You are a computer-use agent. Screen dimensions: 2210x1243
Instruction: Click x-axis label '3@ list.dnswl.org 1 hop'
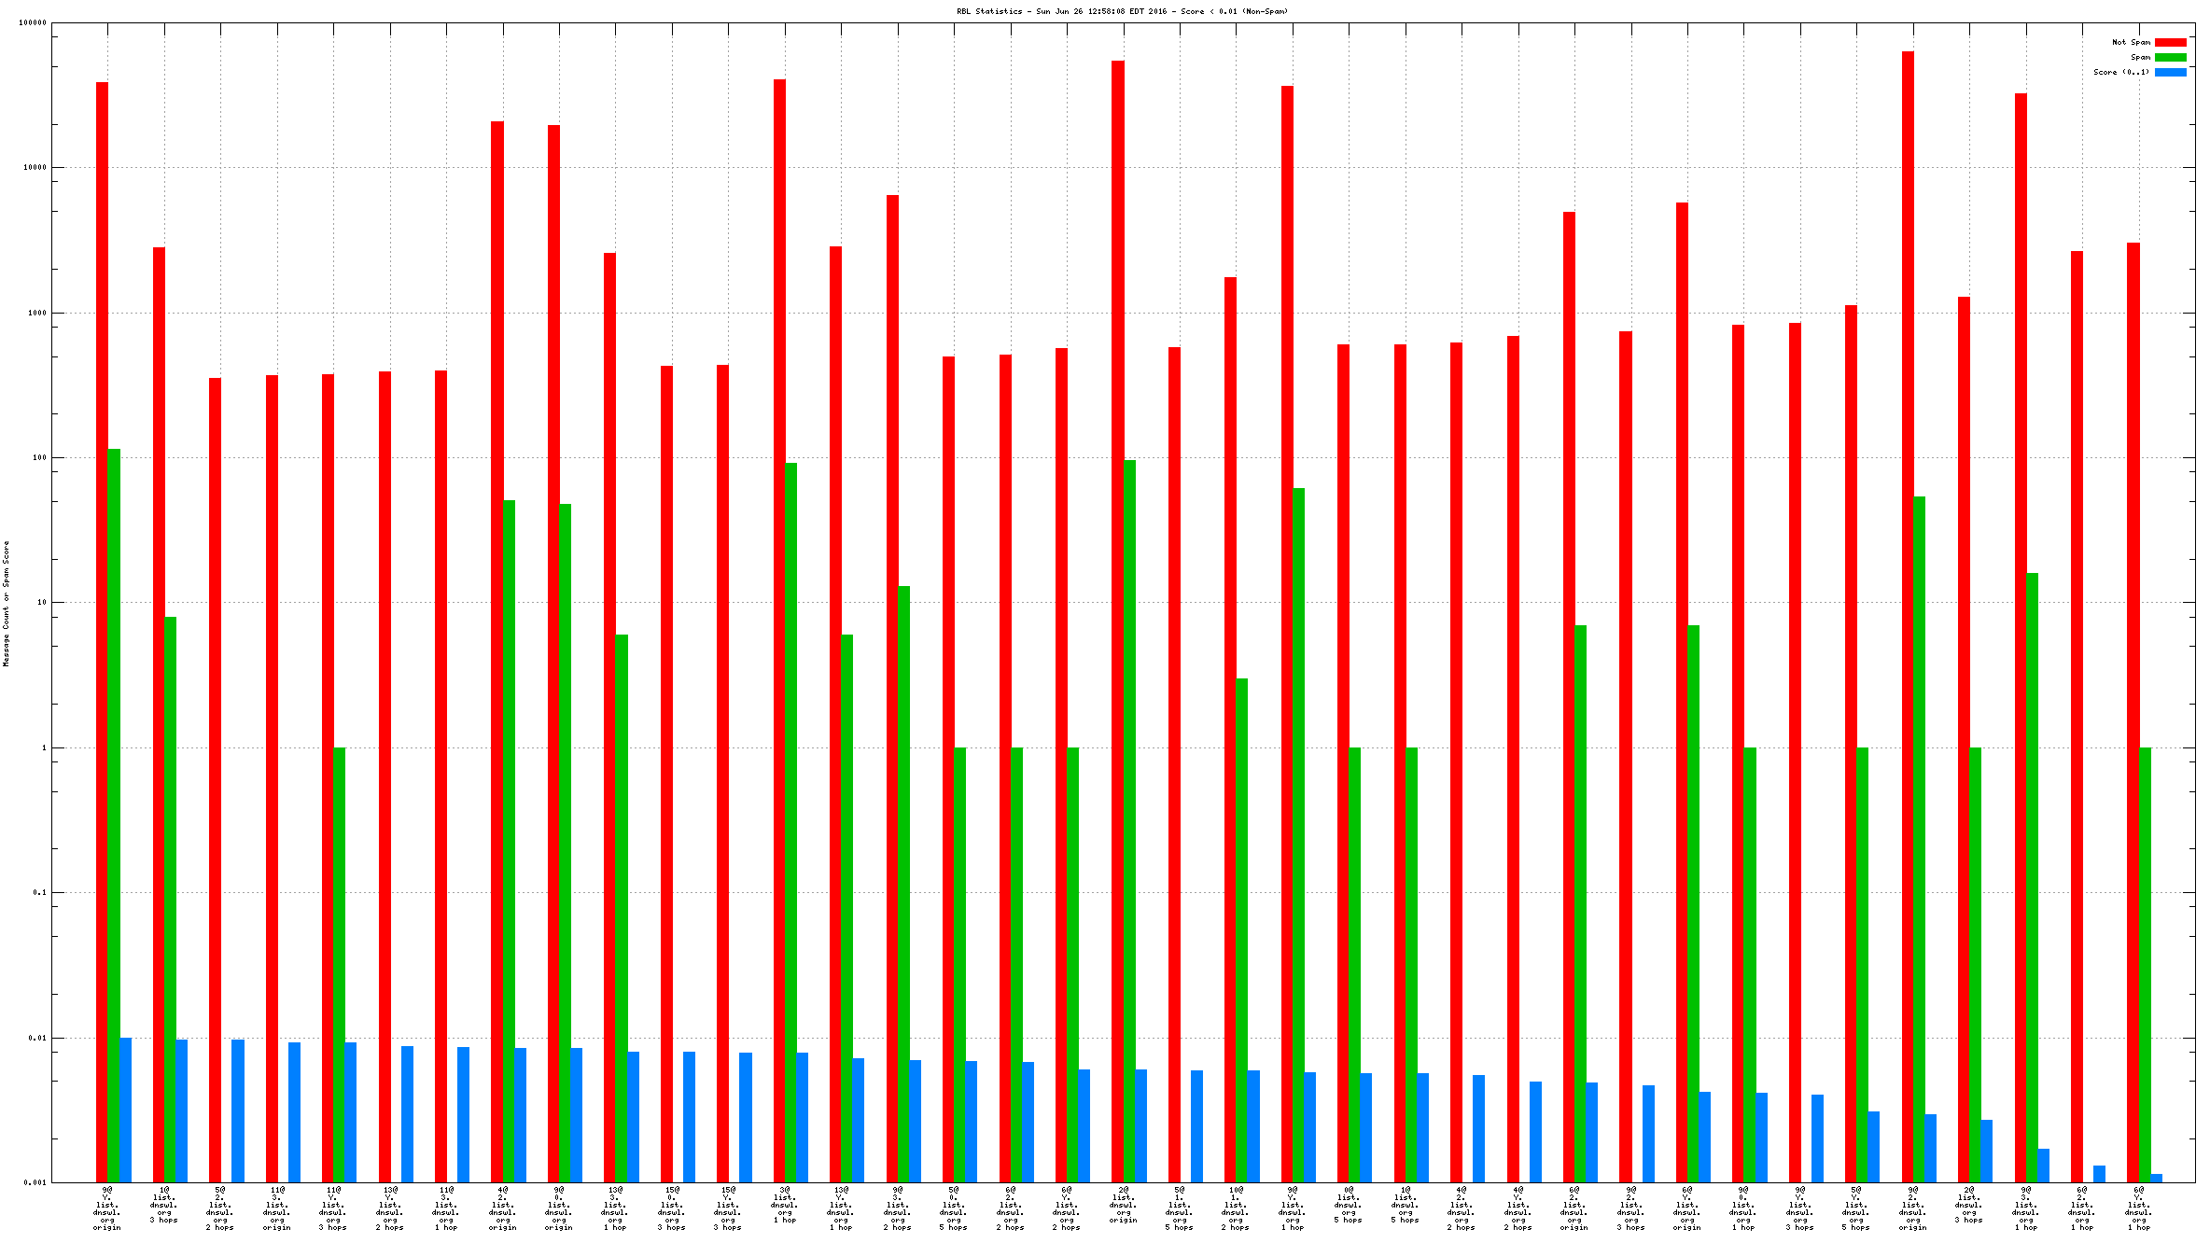coord(785,1205)
